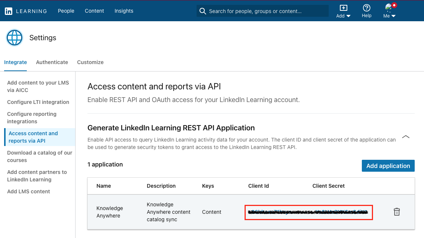The image size is (424, 238).
Task: Open the Insights menu
Action: click(x=124, y=11)
